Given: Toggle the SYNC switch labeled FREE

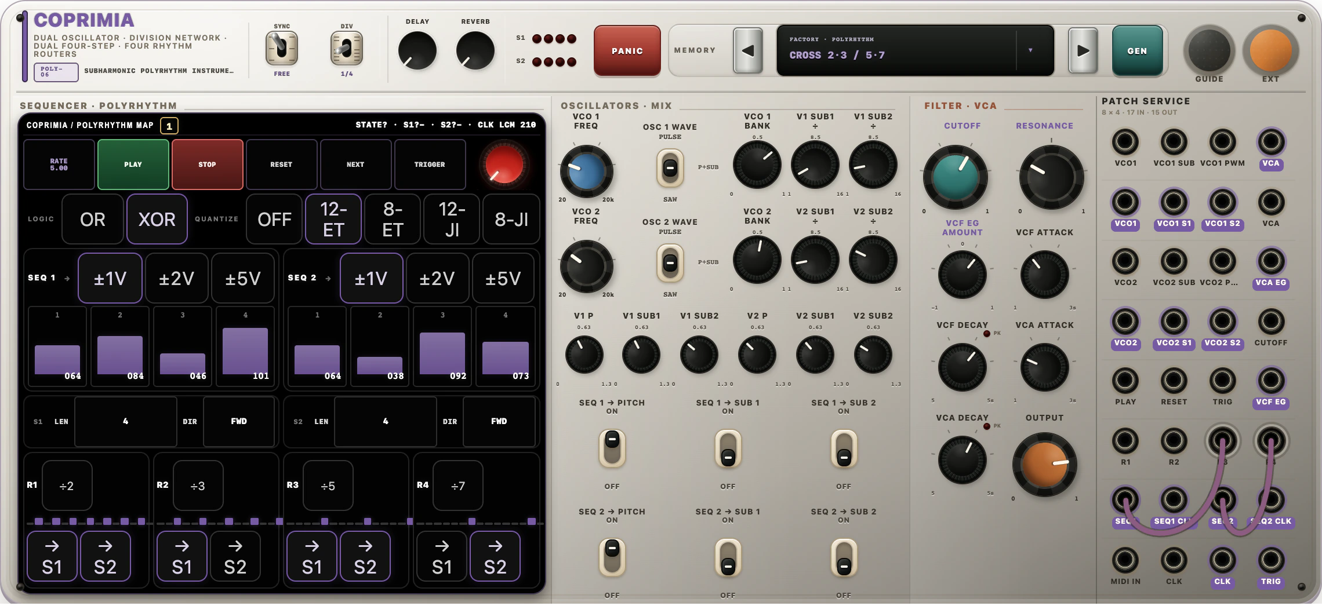Looking at the screenshot, I should (x=282, y=48).
